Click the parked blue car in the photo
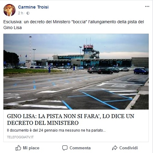This screenshot has height=153, width=153. [x=141, y=71]
